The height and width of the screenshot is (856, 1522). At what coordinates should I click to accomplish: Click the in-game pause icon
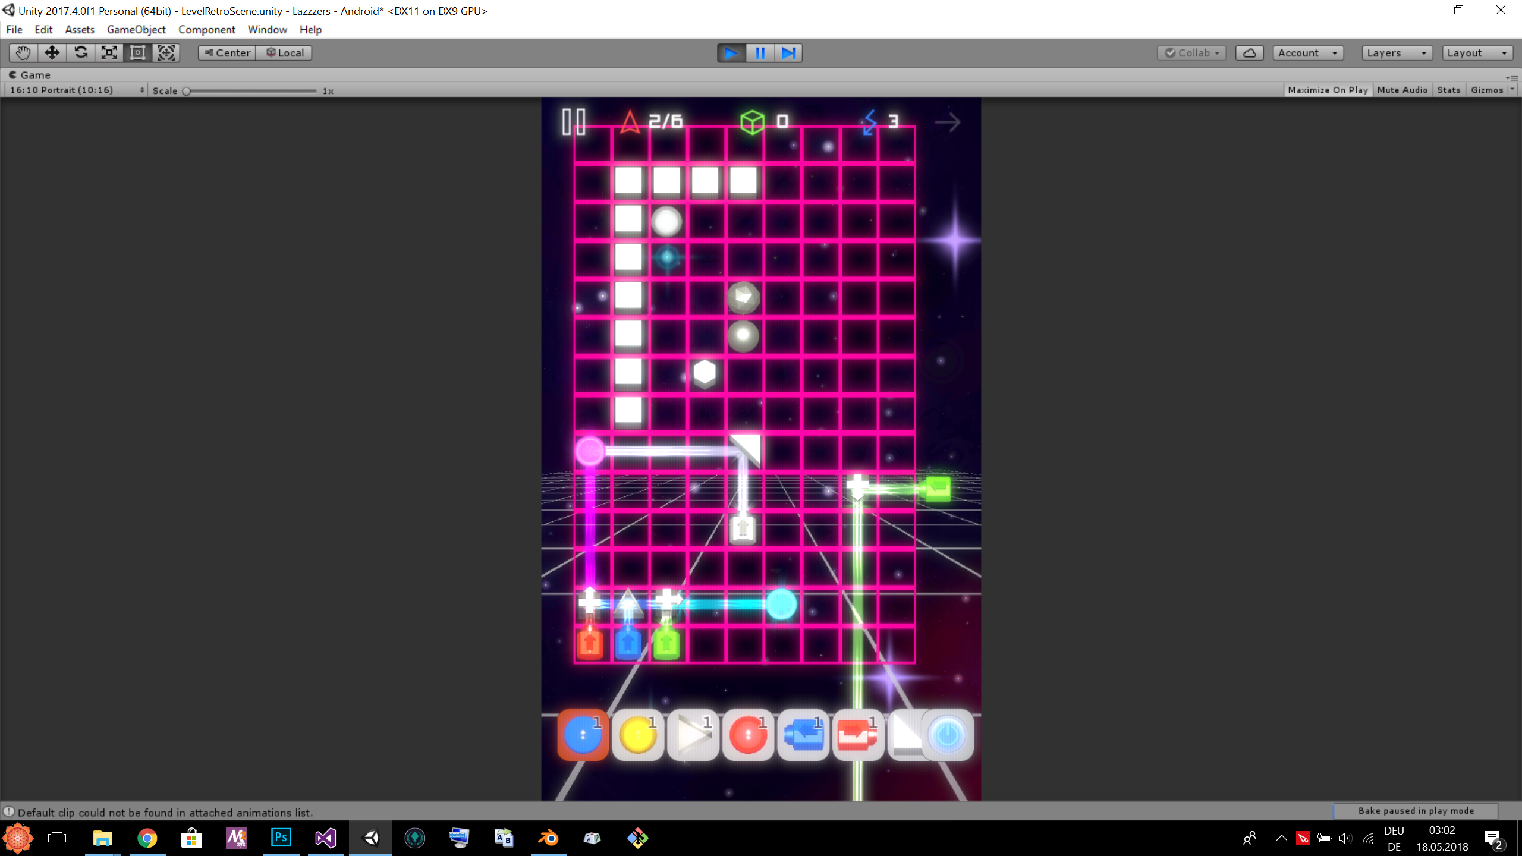(574, 121)
